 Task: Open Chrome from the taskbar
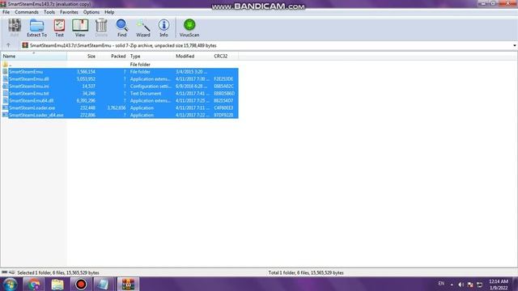coord(34,284)
